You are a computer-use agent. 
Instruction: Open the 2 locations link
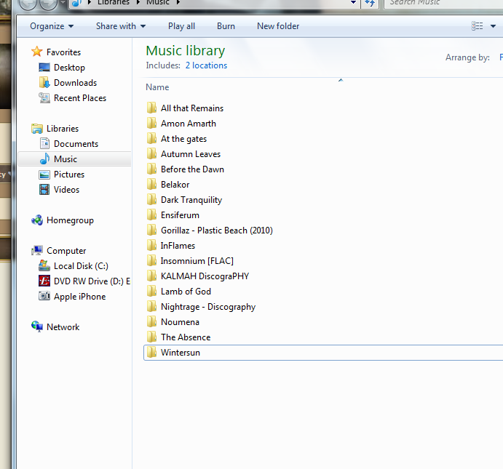(x=206, y=65)
